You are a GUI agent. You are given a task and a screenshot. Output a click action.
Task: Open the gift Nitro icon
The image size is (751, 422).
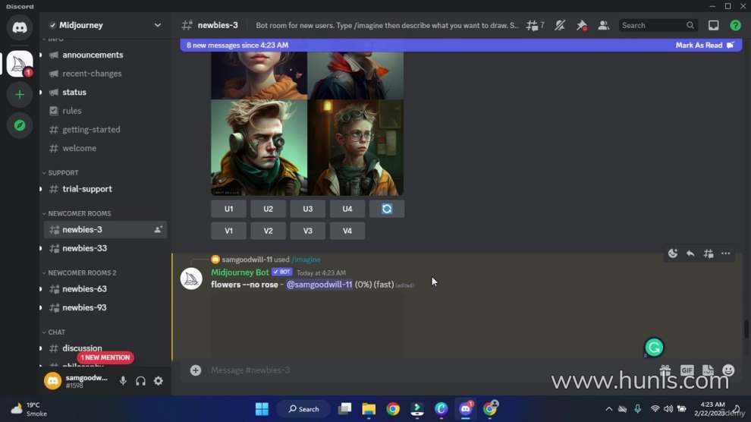[x=665, y=370]
